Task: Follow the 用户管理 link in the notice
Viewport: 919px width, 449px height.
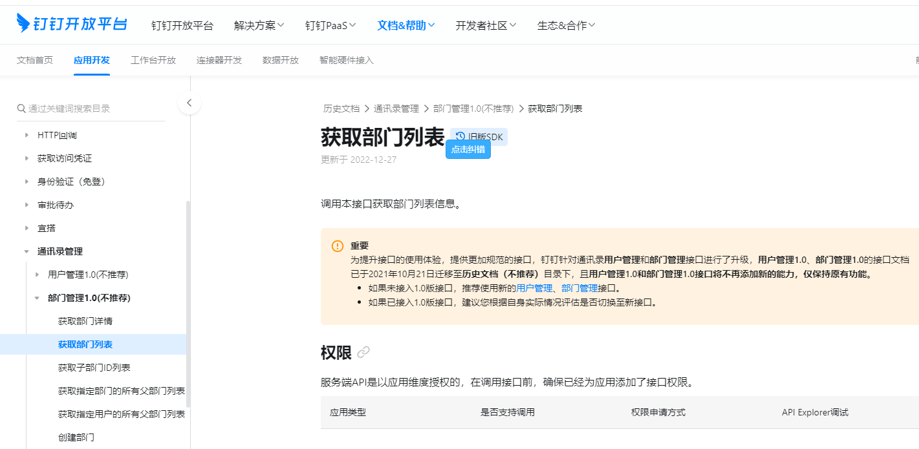Action: tap(534, 288)
